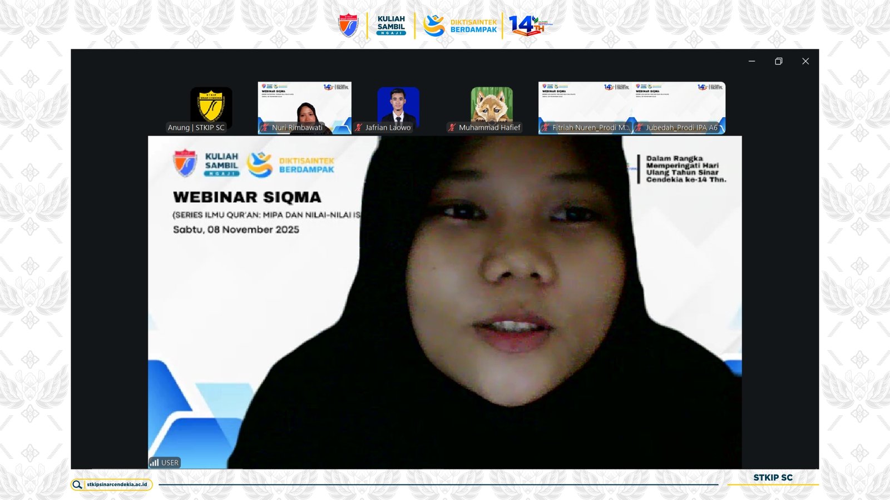Click muted mic icon beside Muhammad Hafief
The image size is (890, 500).
pos(452,128)
